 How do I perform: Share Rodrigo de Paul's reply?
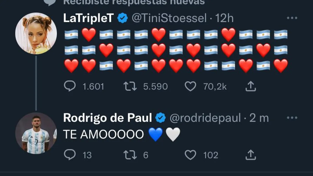click(x=250, y=155)
